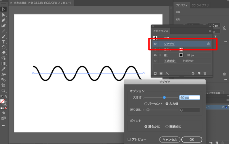
Task: Select the Shape Builder tool
Action: click(3, 58)
